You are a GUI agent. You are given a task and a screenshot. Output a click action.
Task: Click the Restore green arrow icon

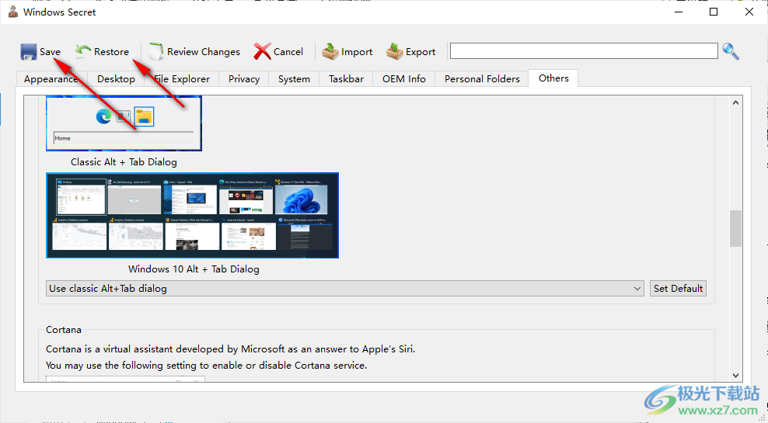click(x=82, y=52)
